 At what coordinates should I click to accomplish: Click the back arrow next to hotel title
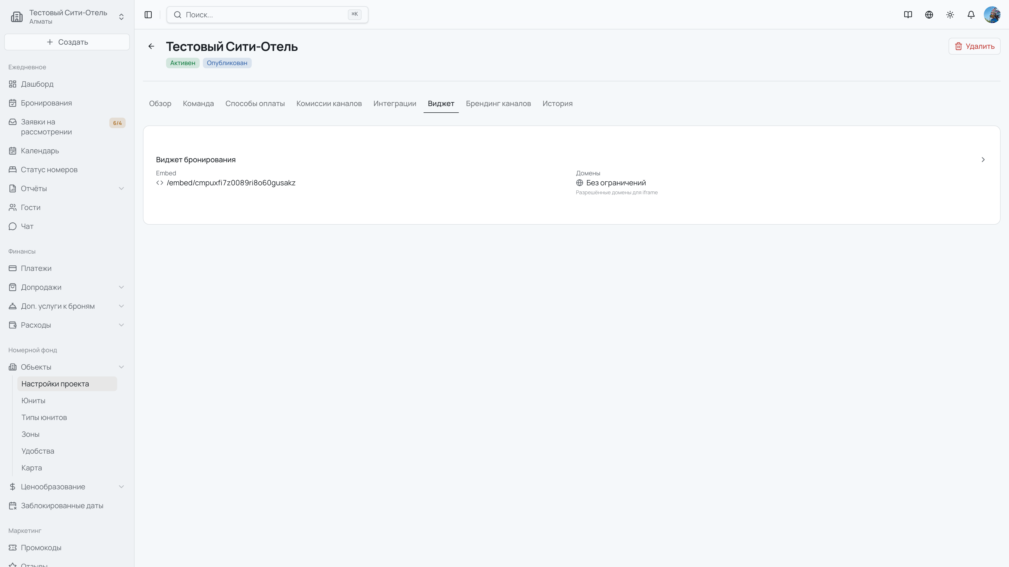click(x=151, y=46)
